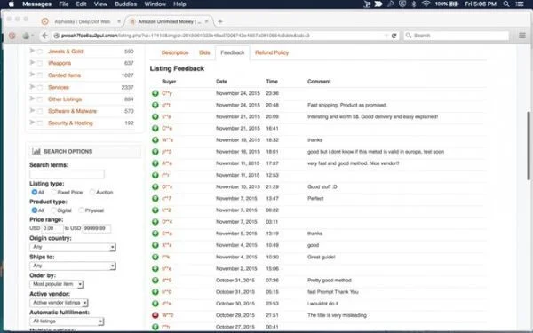Open the Notification Center list icon
The image size is (533, 333).
(520, 4)
